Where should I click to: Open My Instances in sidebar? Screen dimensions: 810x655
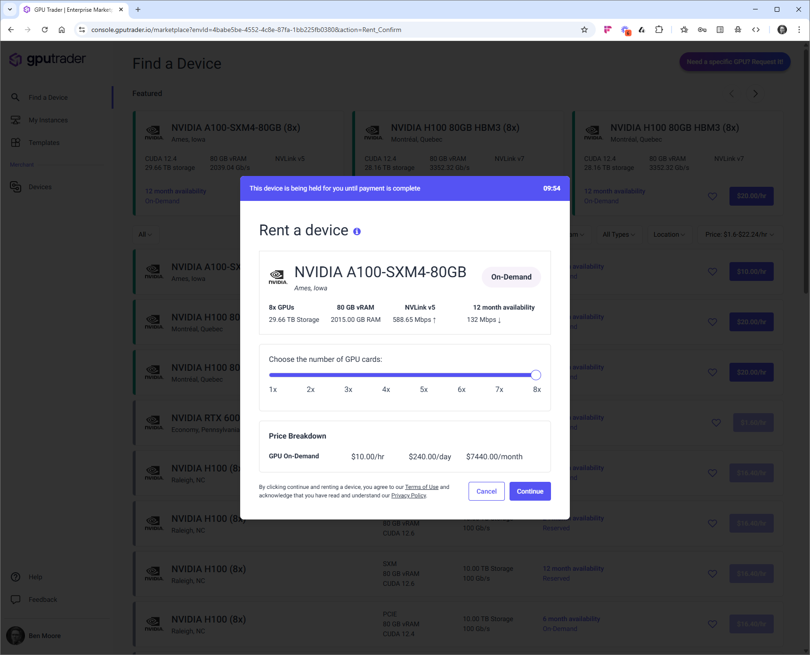click(48, 120)
